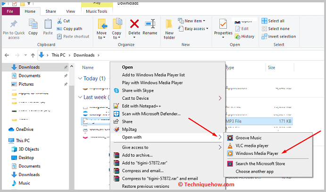Click the Paste clipboard icon

[48, 24]
